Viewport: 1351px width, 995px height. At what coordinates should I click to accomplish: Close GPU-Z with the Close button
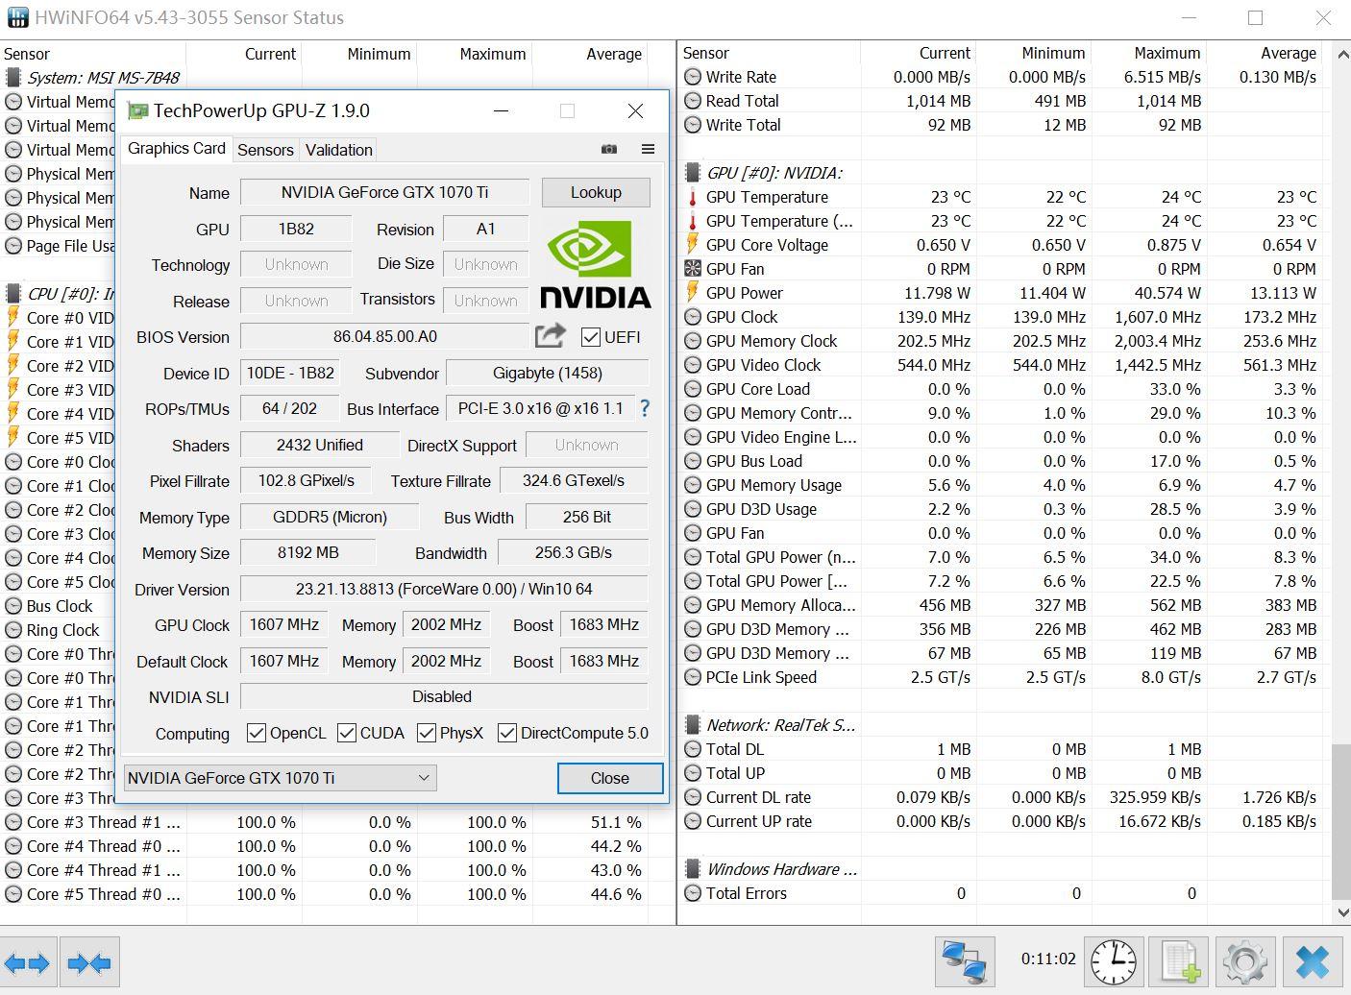click(x=609, y=778)
